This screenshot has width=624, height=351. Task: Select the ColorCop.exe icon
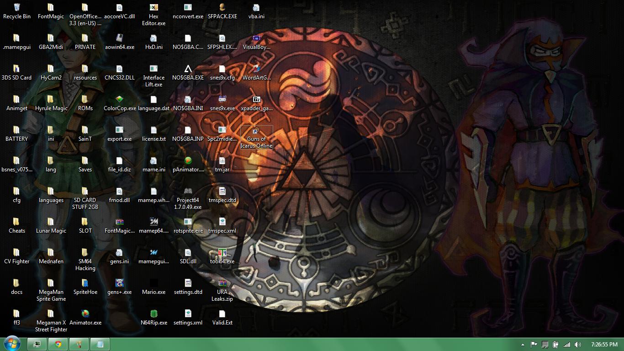pos(120,104)
